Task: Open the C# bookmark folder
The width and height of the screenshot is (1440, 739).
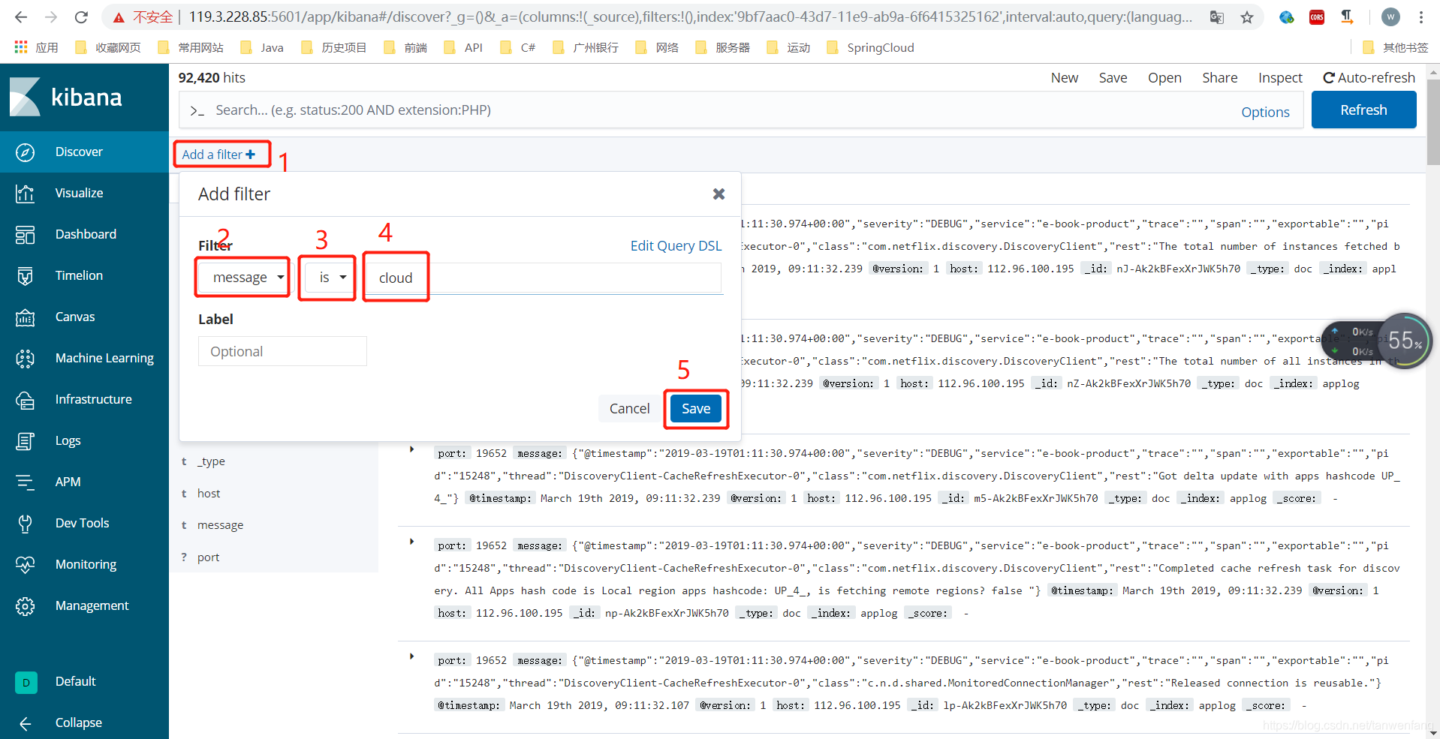Action: pos(518,48)
